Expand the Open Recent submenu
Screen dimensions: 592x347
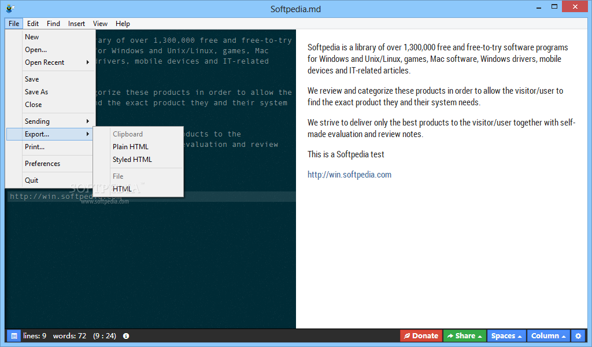pyautogui.click(x=50, y=62)
